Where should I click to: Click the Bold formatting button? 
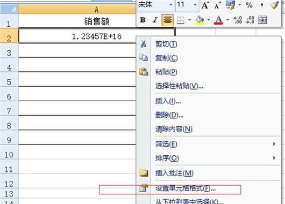point(143,20)
